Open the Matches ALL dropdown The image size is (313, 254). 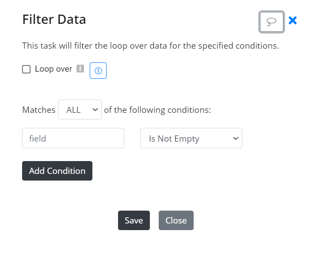(80, 109)
